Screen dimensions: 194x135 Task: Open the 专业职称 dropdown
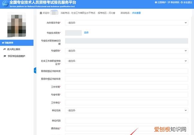(127, 51)
